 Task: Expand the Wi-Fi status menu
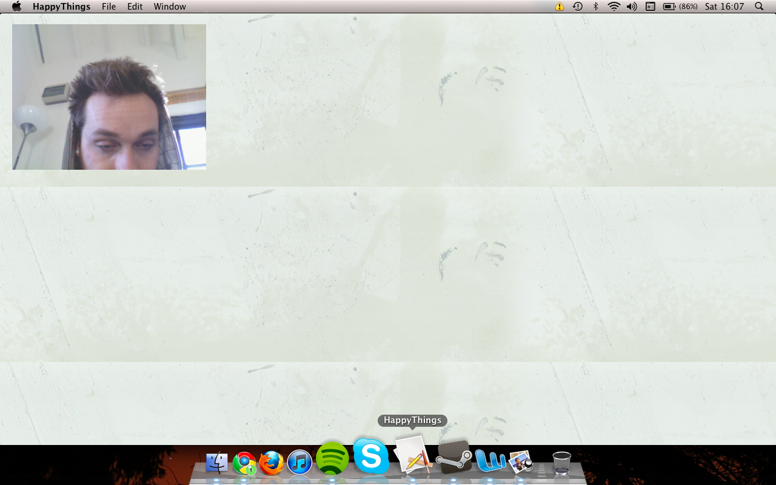(614, 7)
